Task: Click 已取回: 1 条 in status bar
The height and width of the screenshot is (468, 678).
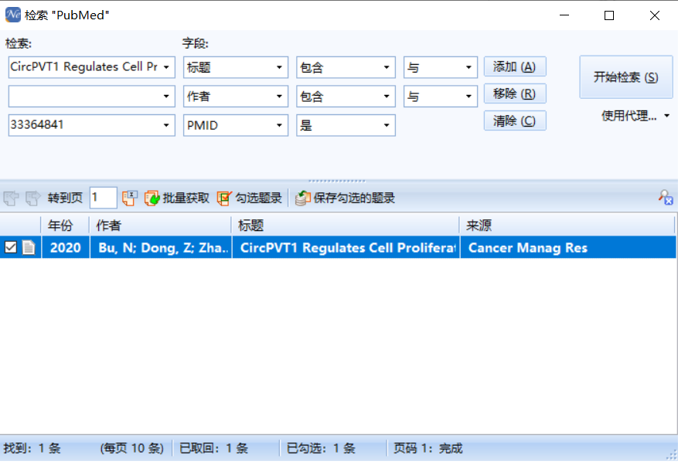Action: [x=213, y=449]
